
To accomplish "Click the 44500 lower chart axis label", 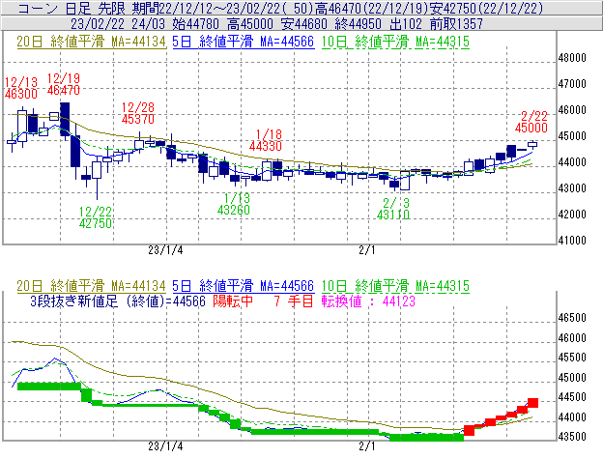I will pyautogui.click(x=572, y=397).
